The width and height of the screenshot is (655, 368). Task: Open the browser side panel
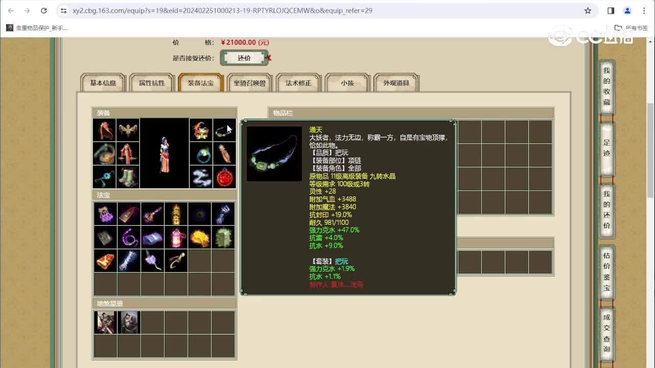click(x=611, y=10)
